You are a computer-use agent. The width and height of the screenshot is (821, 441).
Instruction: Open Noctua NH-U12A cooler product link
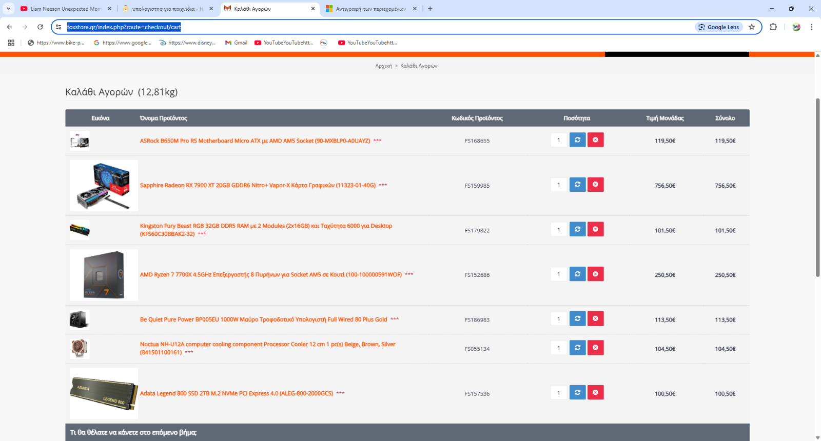click(x=267, y=348)
